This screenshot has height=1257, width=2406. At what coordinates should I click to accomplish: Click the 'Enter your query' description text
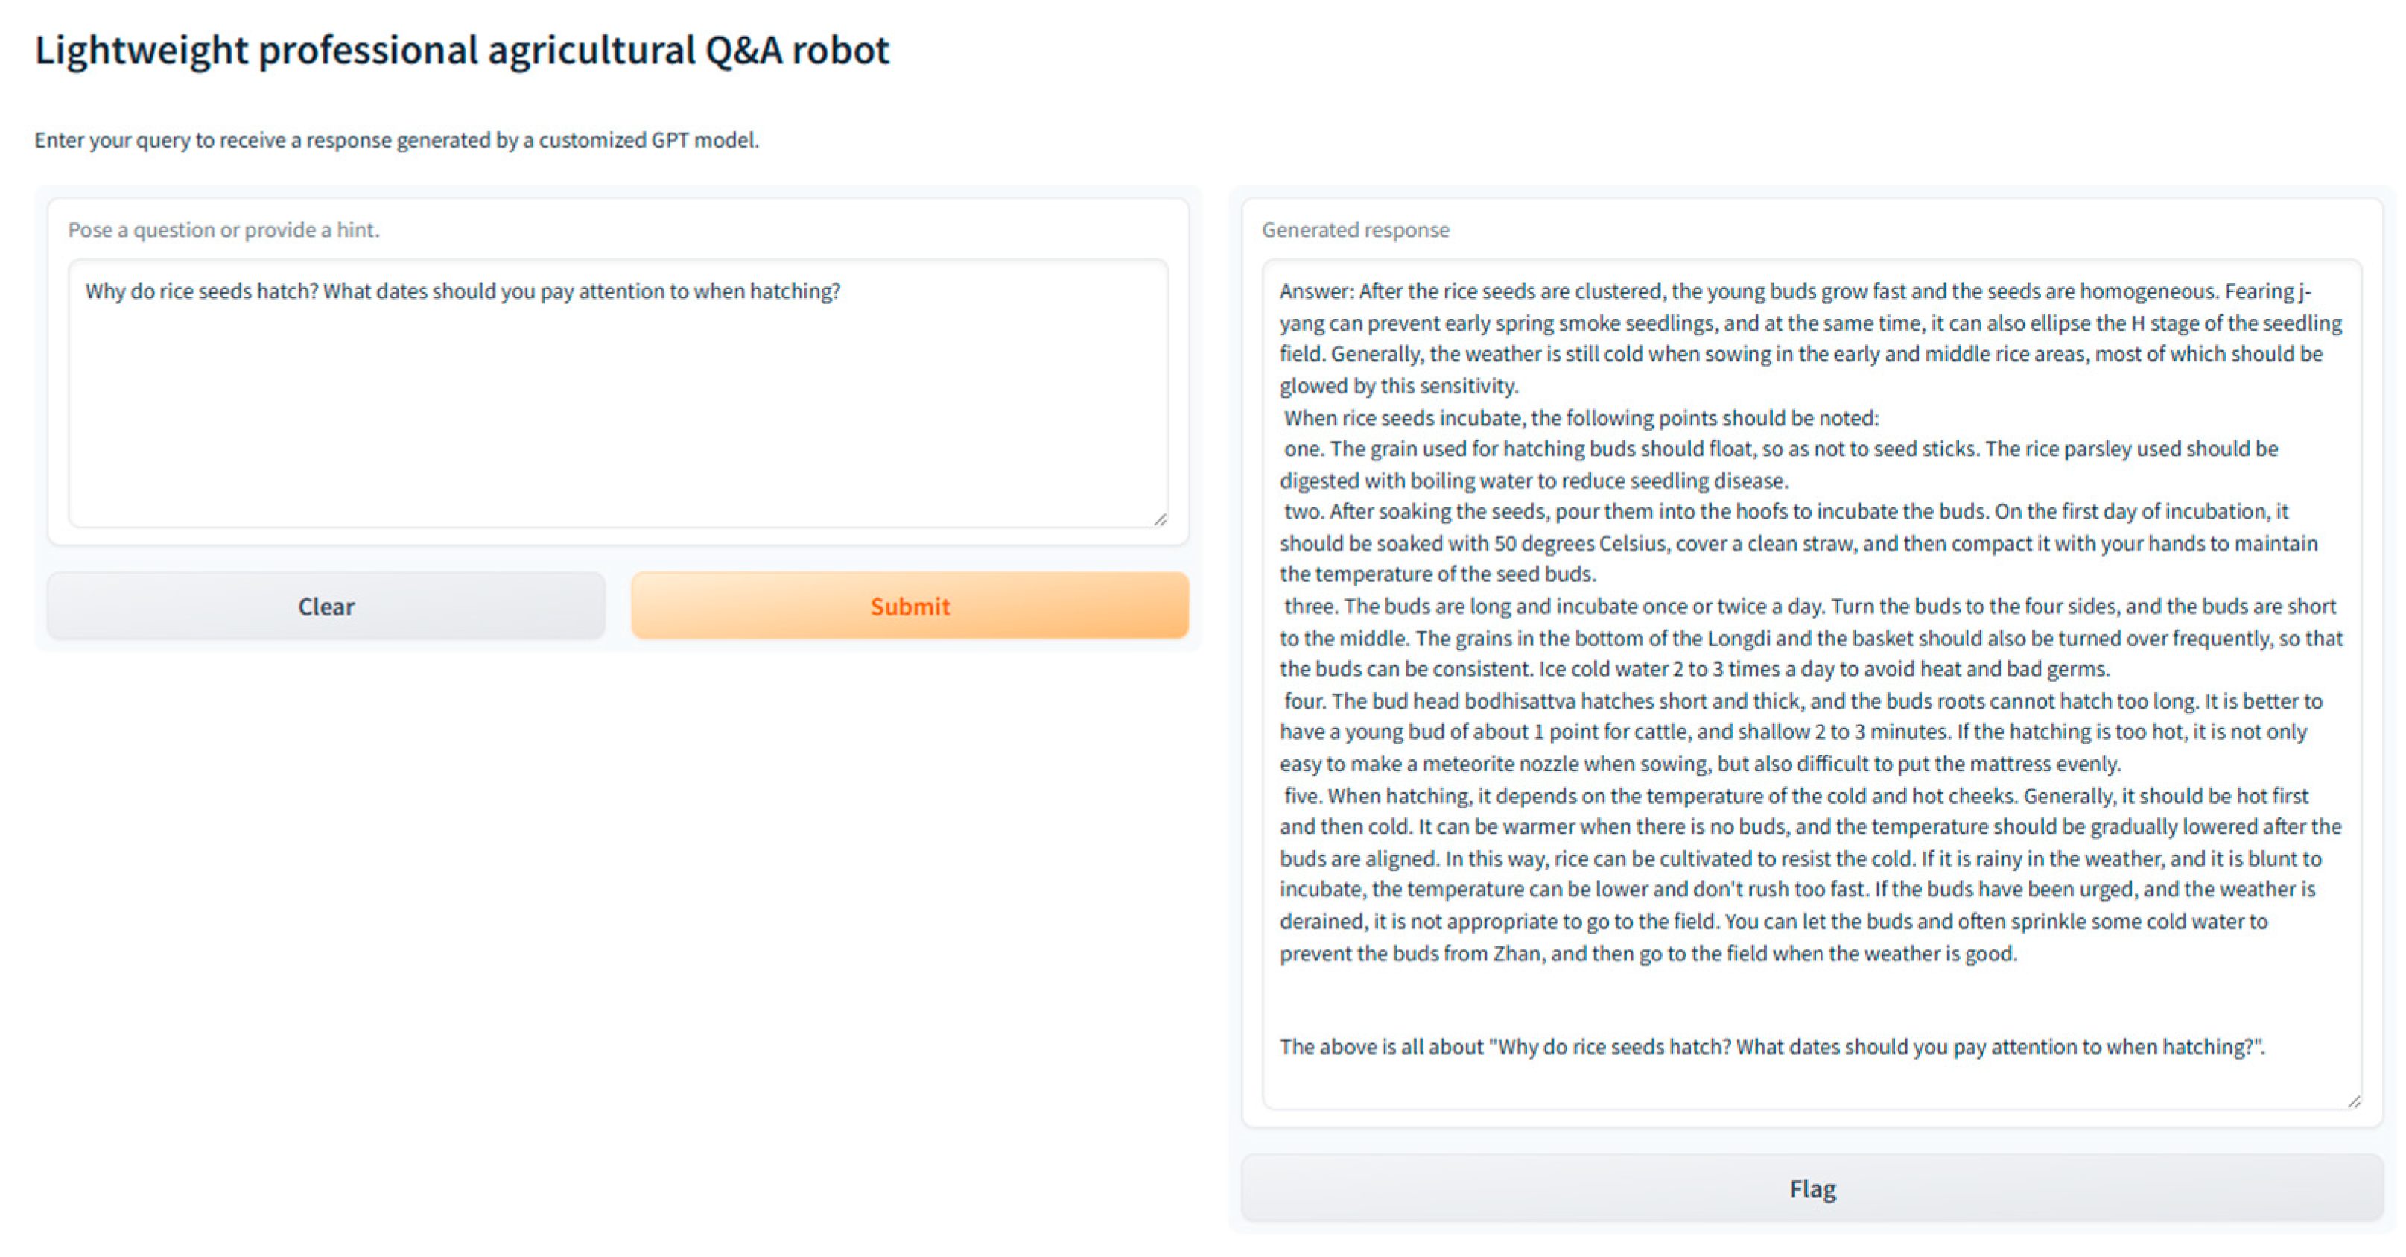point(396,140)
